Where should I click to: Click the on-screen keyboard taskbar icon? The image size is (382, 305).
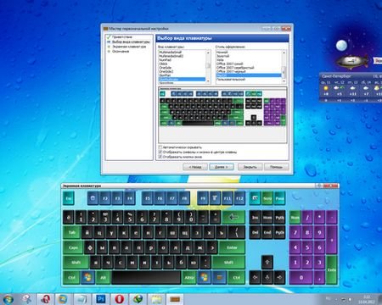[x=175, y=299]
